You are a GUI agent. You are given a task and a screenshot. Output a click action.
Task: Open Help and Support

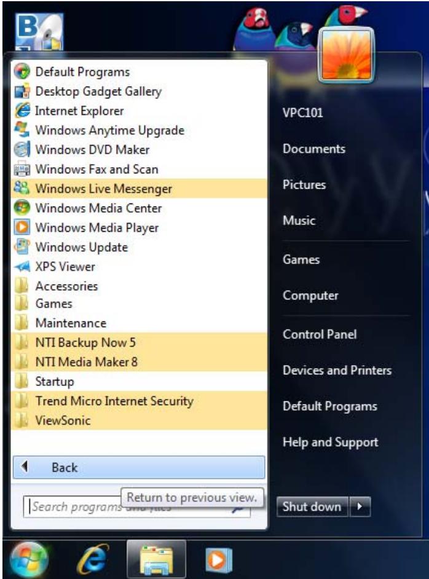click(331, 442)
